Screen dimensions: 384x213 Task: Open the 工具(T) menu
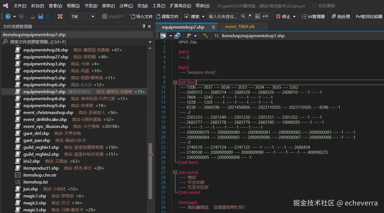[159, 6]
